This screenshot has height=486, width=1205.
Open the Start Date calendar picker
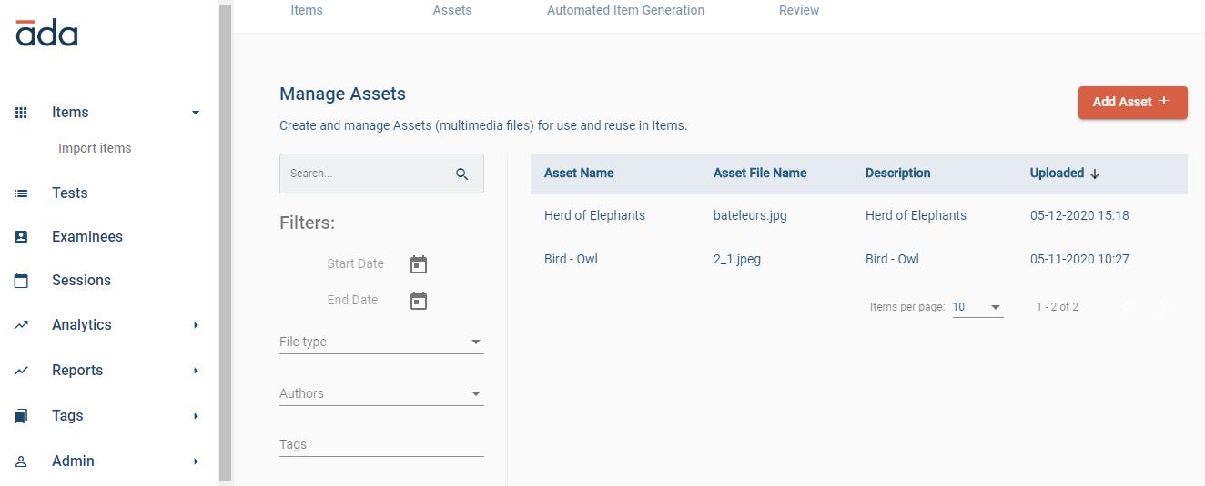click(419, 264)
